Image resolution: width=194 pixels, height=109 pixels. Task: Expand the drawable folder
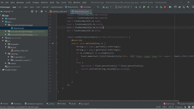6,44
